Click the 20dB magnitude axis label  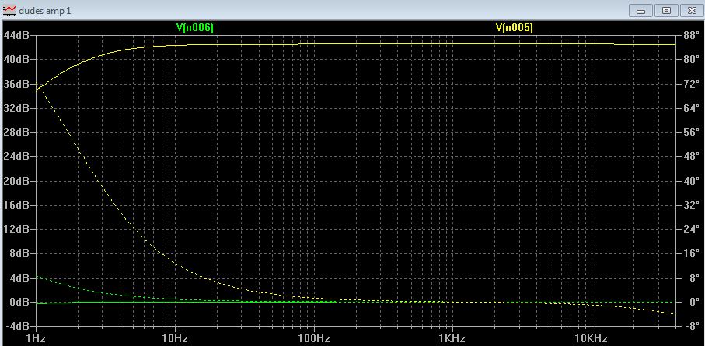coord(16,181)
